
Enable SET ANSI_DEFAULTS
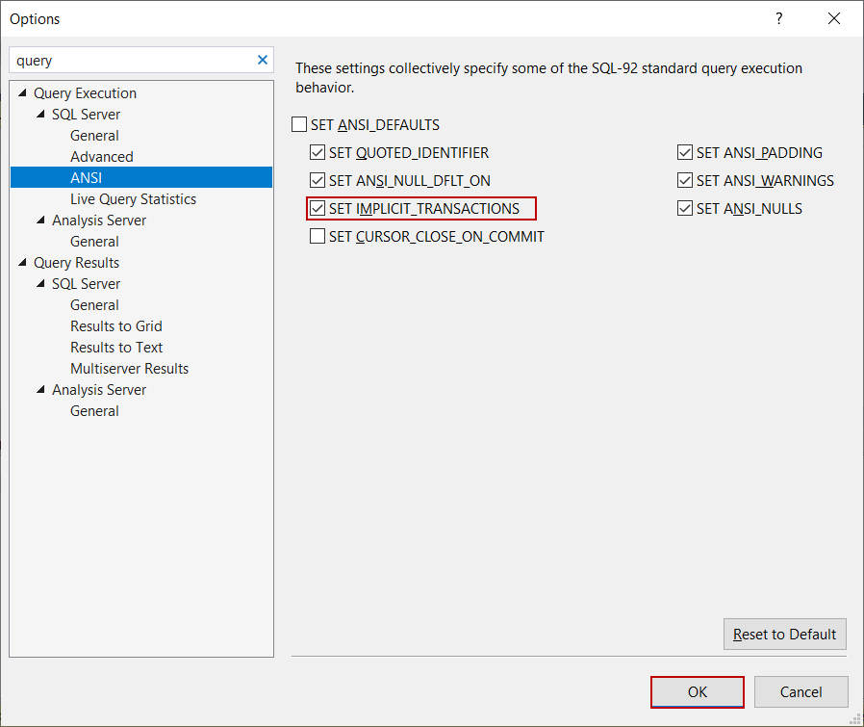click(x=299, y=124)
